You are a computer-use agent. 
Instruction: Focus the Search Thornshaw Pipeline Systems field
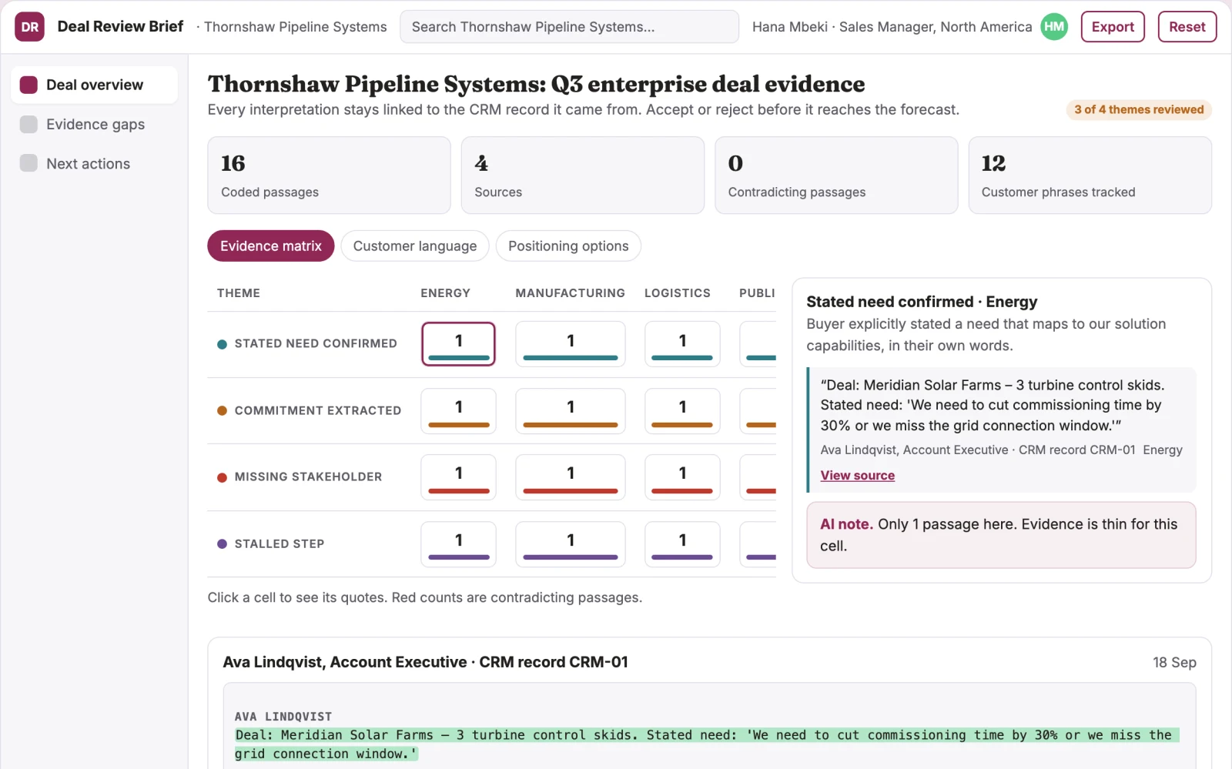[569, 27]
